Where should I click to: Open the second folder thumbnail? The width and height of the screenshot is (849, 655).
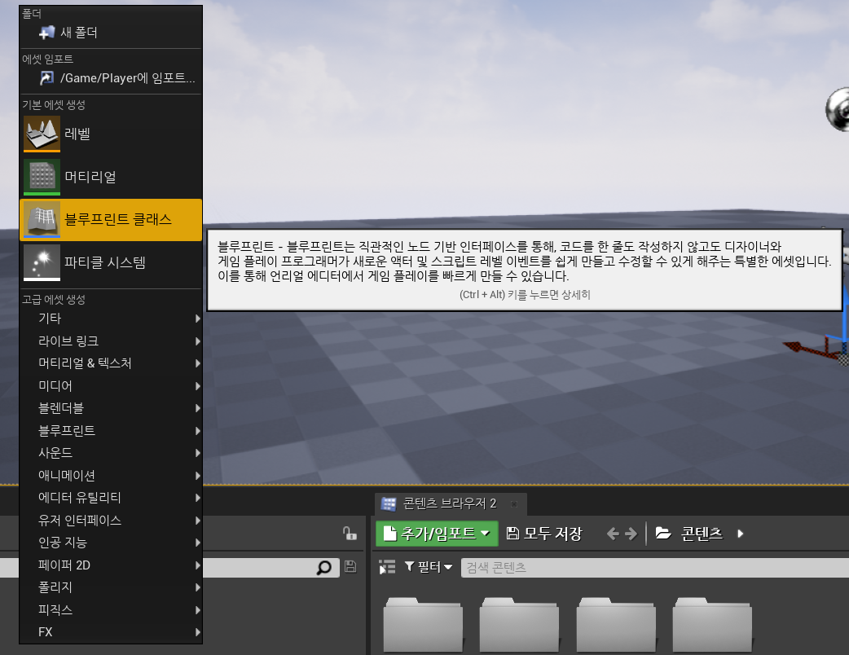(x=519, y=625)
